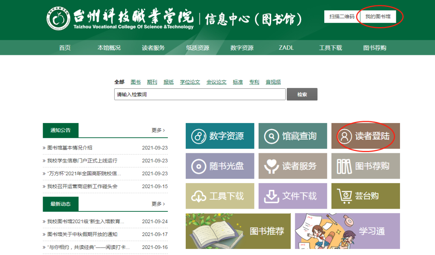Select the 读者服务 reader service heart icon
Viewport: 435px width, 255px height.
tap(292, 166)
